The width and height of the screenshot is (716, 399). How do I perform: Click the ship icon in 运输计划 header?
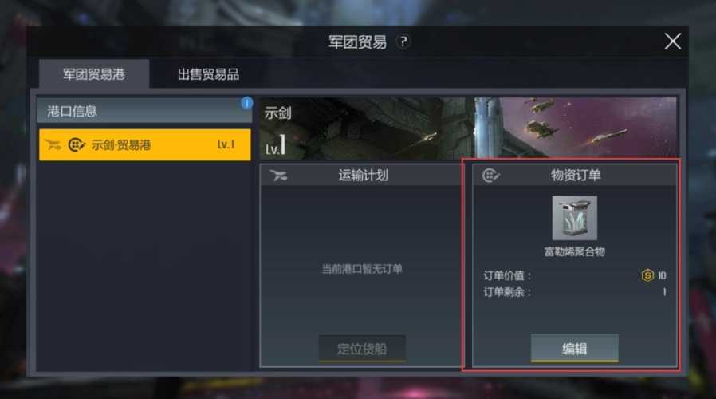pyautogui.click(x=278, y=175)
